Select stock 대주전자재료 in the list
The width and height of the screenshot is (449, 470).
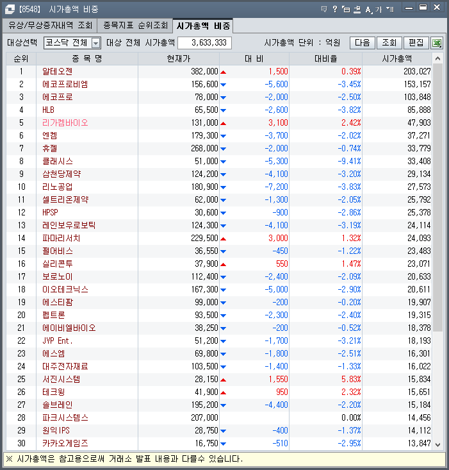coord(65,367)
